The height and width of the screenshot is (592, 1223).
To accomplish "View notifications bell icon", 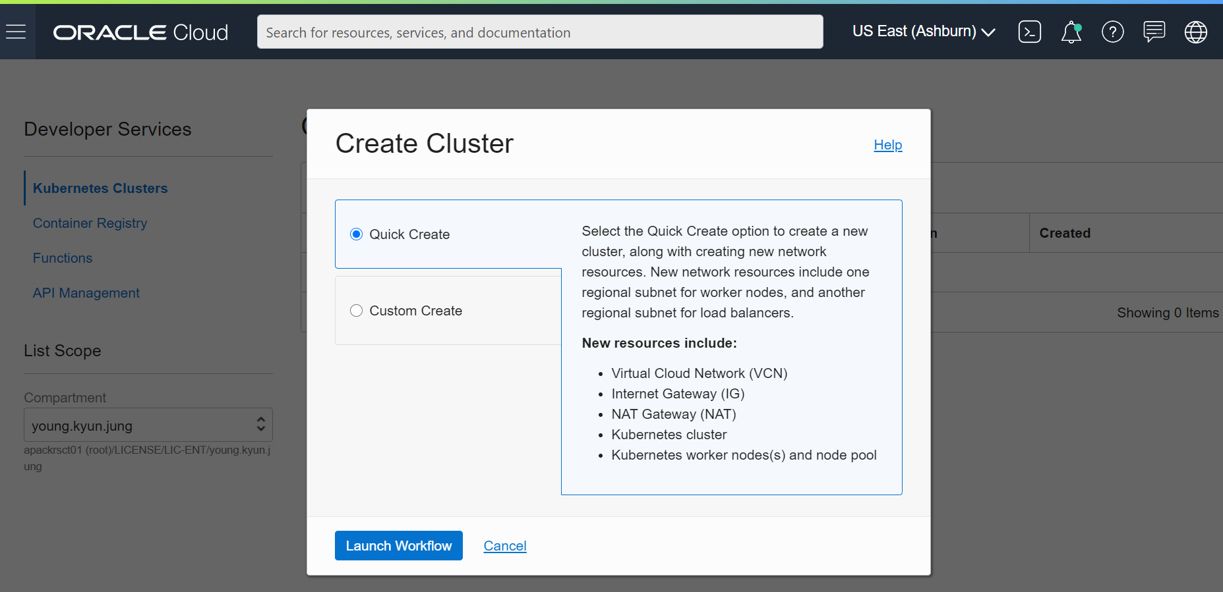I will click(x=1071, y=32).
